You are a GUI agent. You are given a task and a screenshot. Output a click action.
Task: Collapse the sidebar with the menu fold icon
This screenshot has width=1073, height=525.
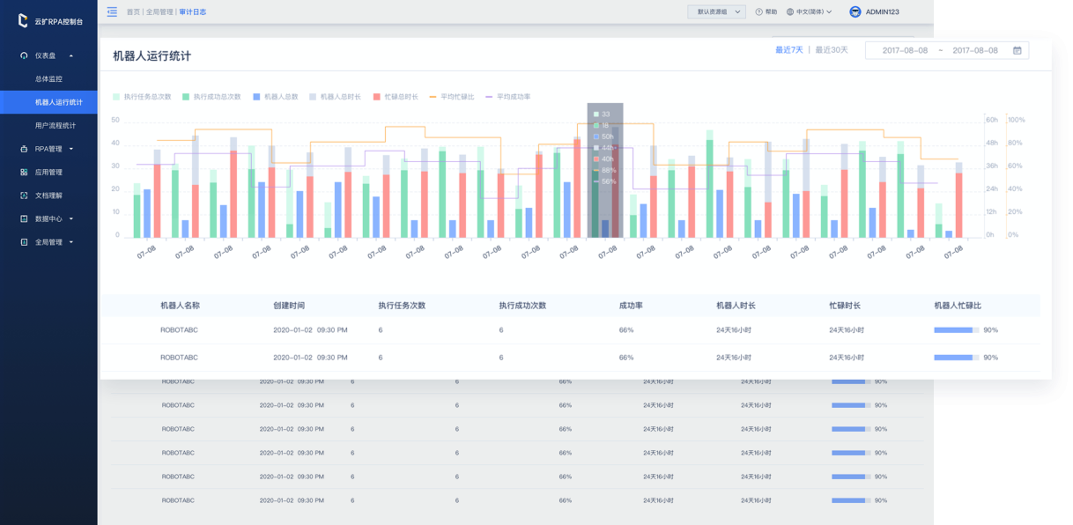coord(112,11)
